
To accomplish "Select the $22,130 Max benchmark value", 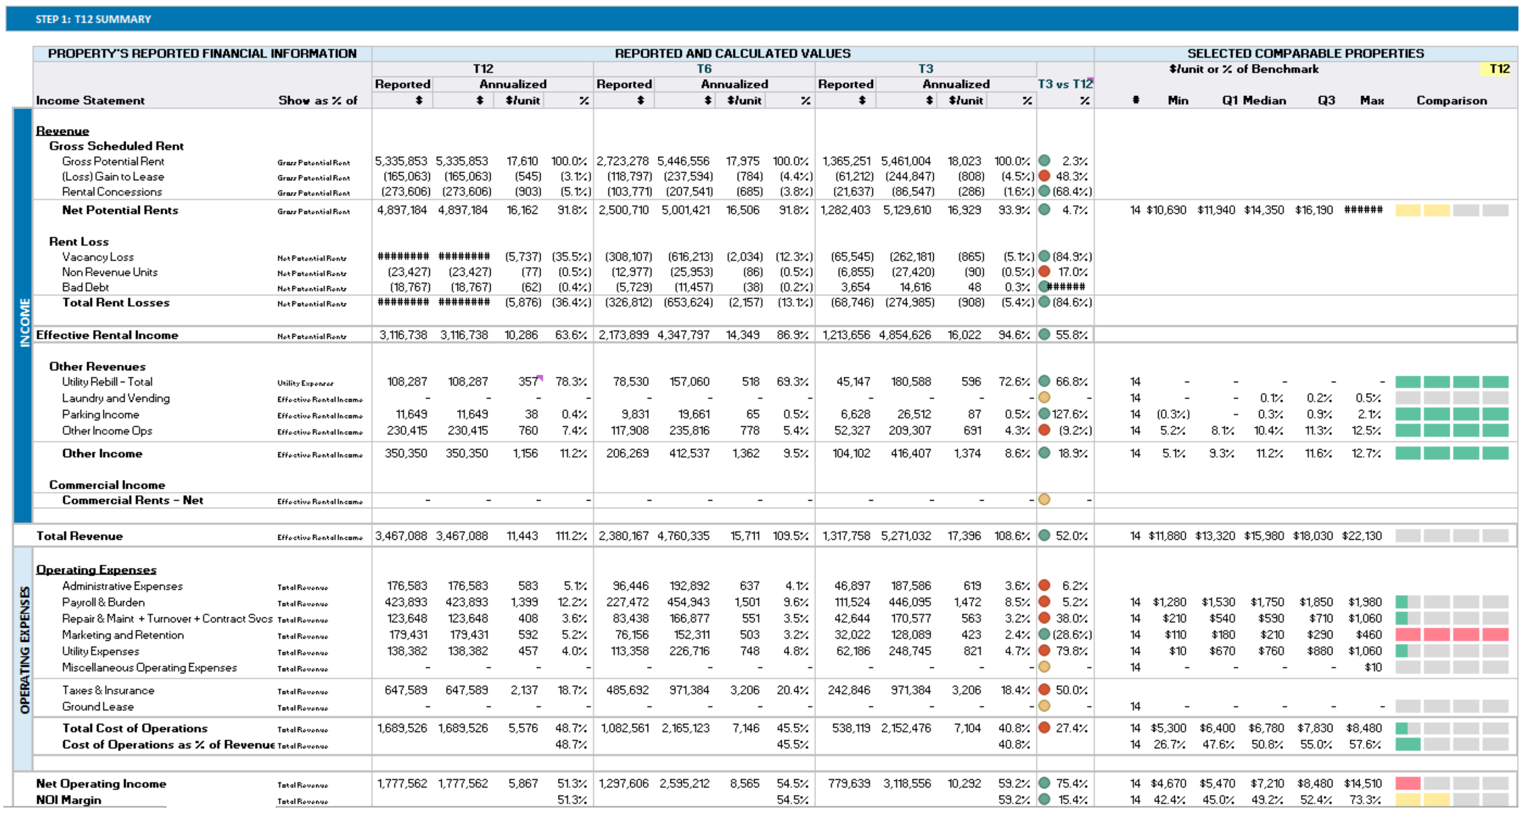I will [1362, 536].
